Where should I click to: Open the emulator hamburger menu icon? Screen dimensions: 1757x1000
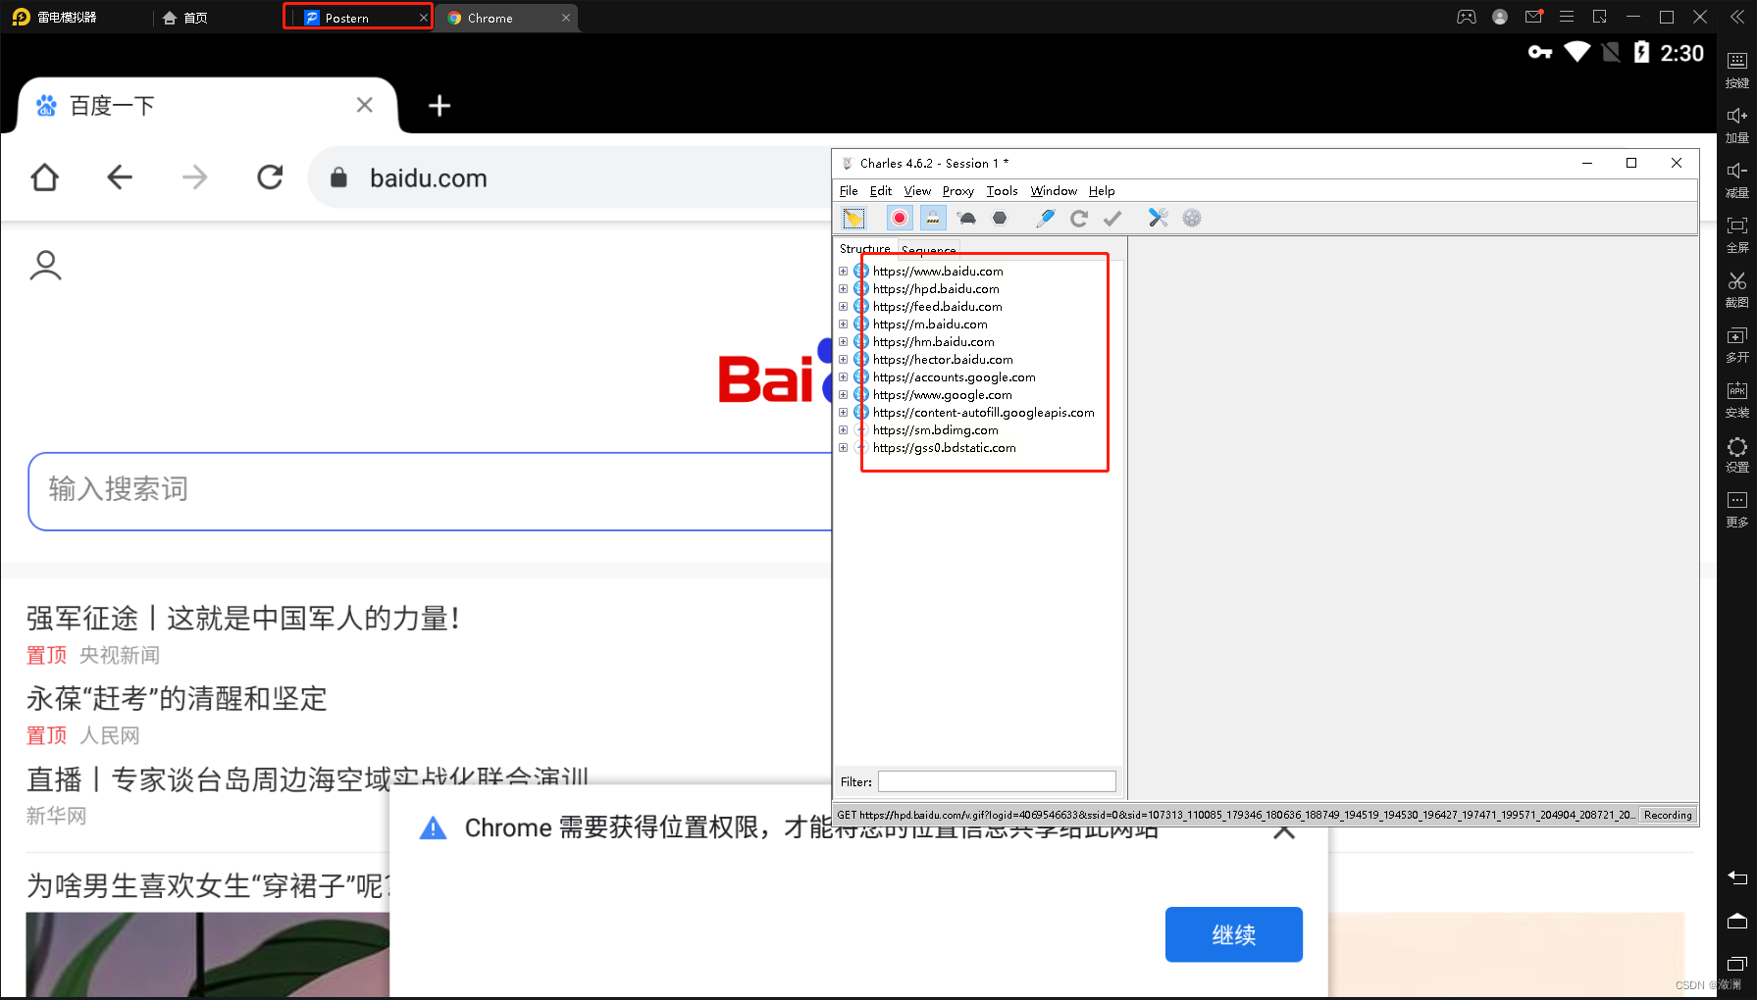click(x=1567, y=17)
